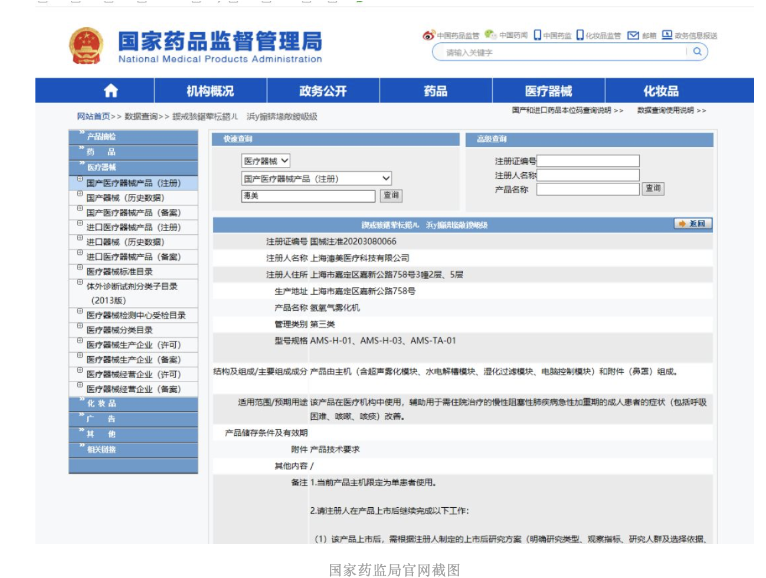The height and width of the screenshot is (578, 766).
Task: Open the 药品 menu
Action: tap(436, 91)
